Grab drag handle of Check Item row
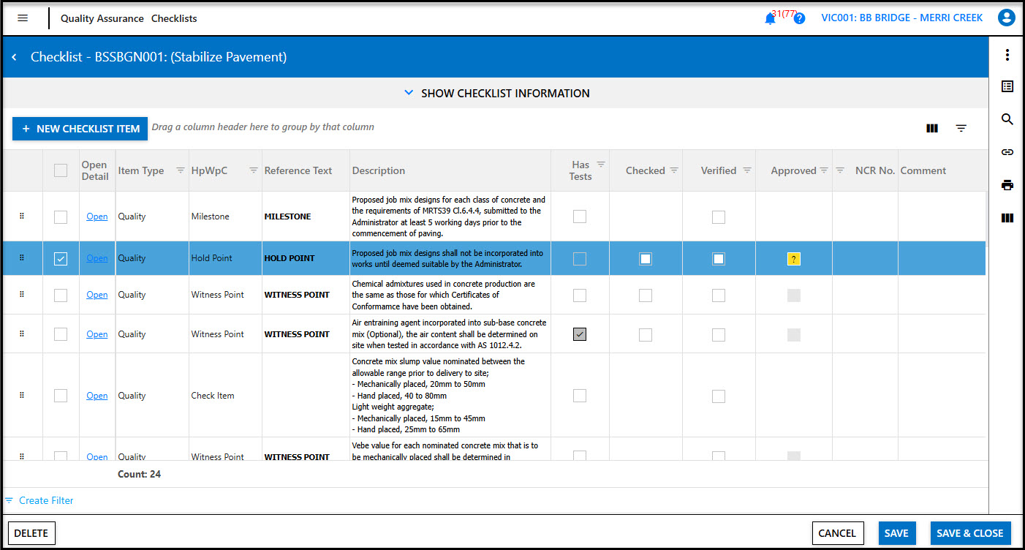Screen dimensions: 1025x550 coord(22,395)
